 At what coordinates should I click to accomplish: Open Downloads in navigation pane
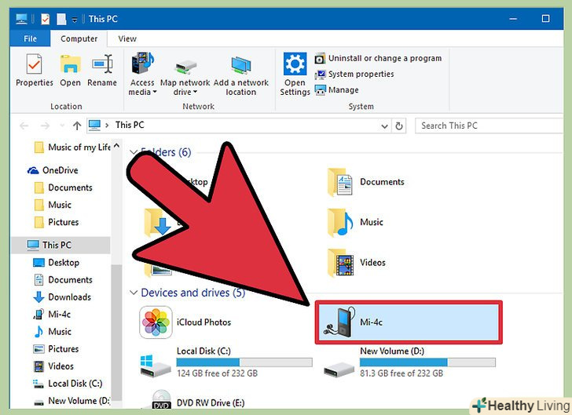pos(62,297)
